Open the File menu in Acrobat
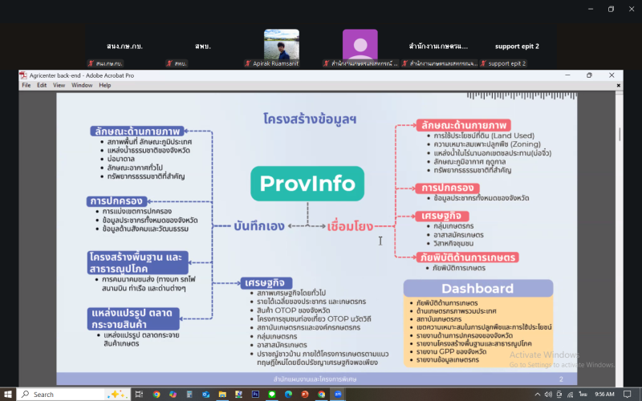This screenshot has height=401, width=642. pos(26,85)
